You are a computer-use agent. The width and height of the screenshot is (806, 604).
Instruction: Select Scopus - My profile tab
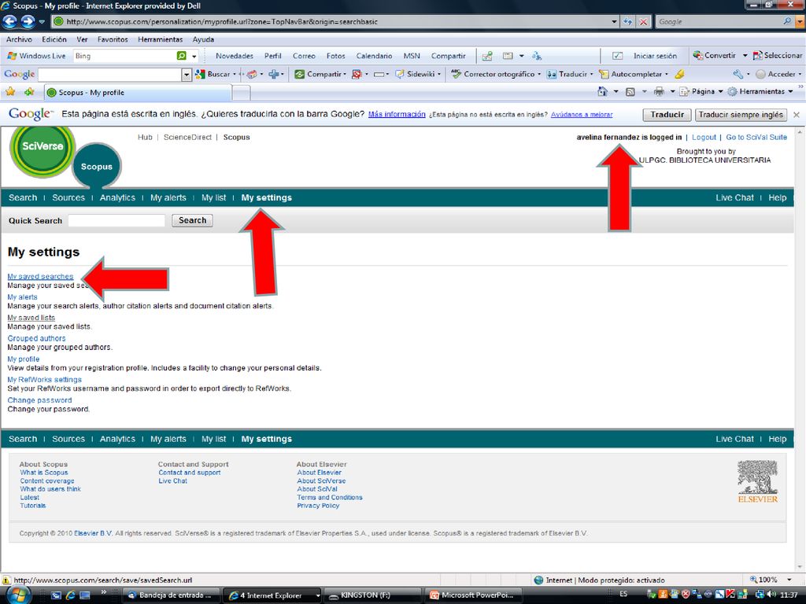[137, 93]
